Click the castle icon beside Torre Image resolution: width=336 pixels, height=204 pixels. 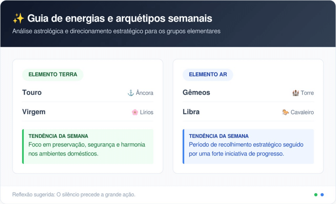tap(296, 93)
